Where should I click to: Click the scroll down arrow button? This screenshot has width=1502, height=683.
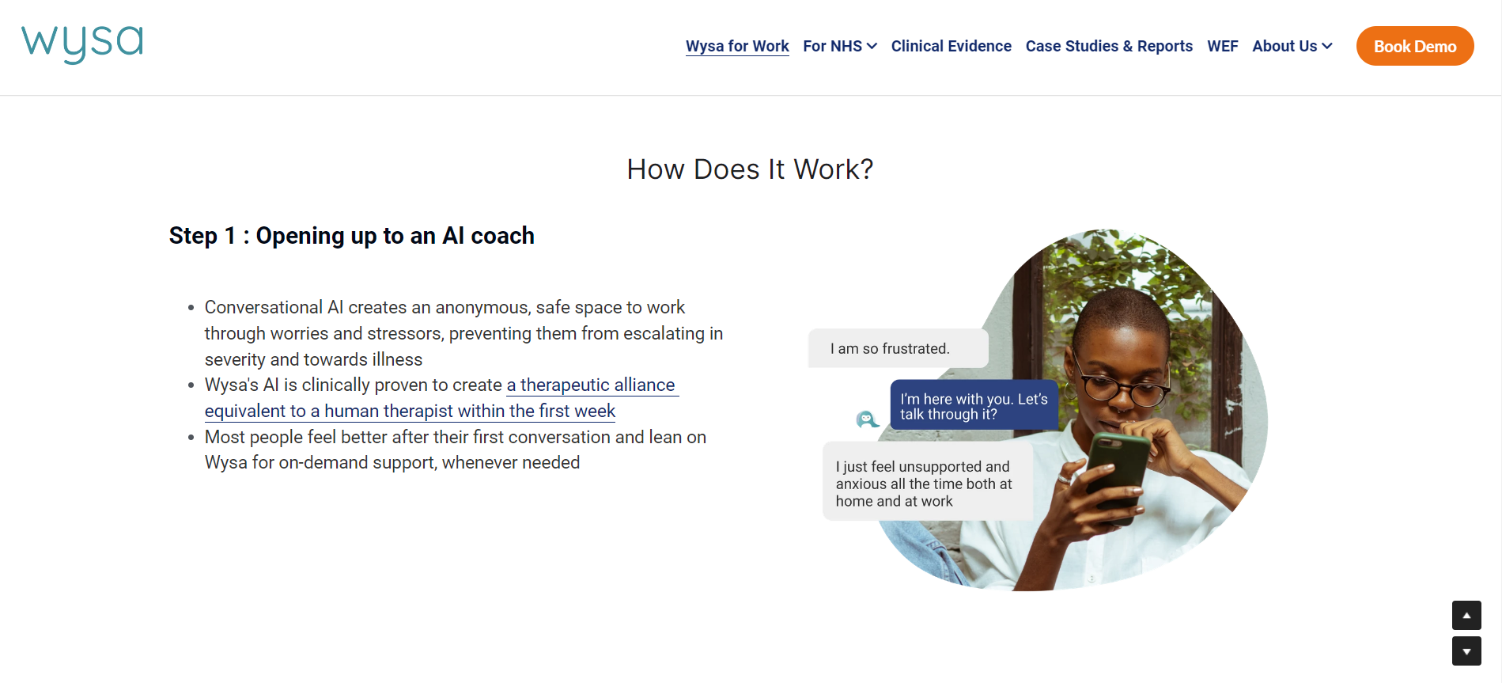[1466, 651]
